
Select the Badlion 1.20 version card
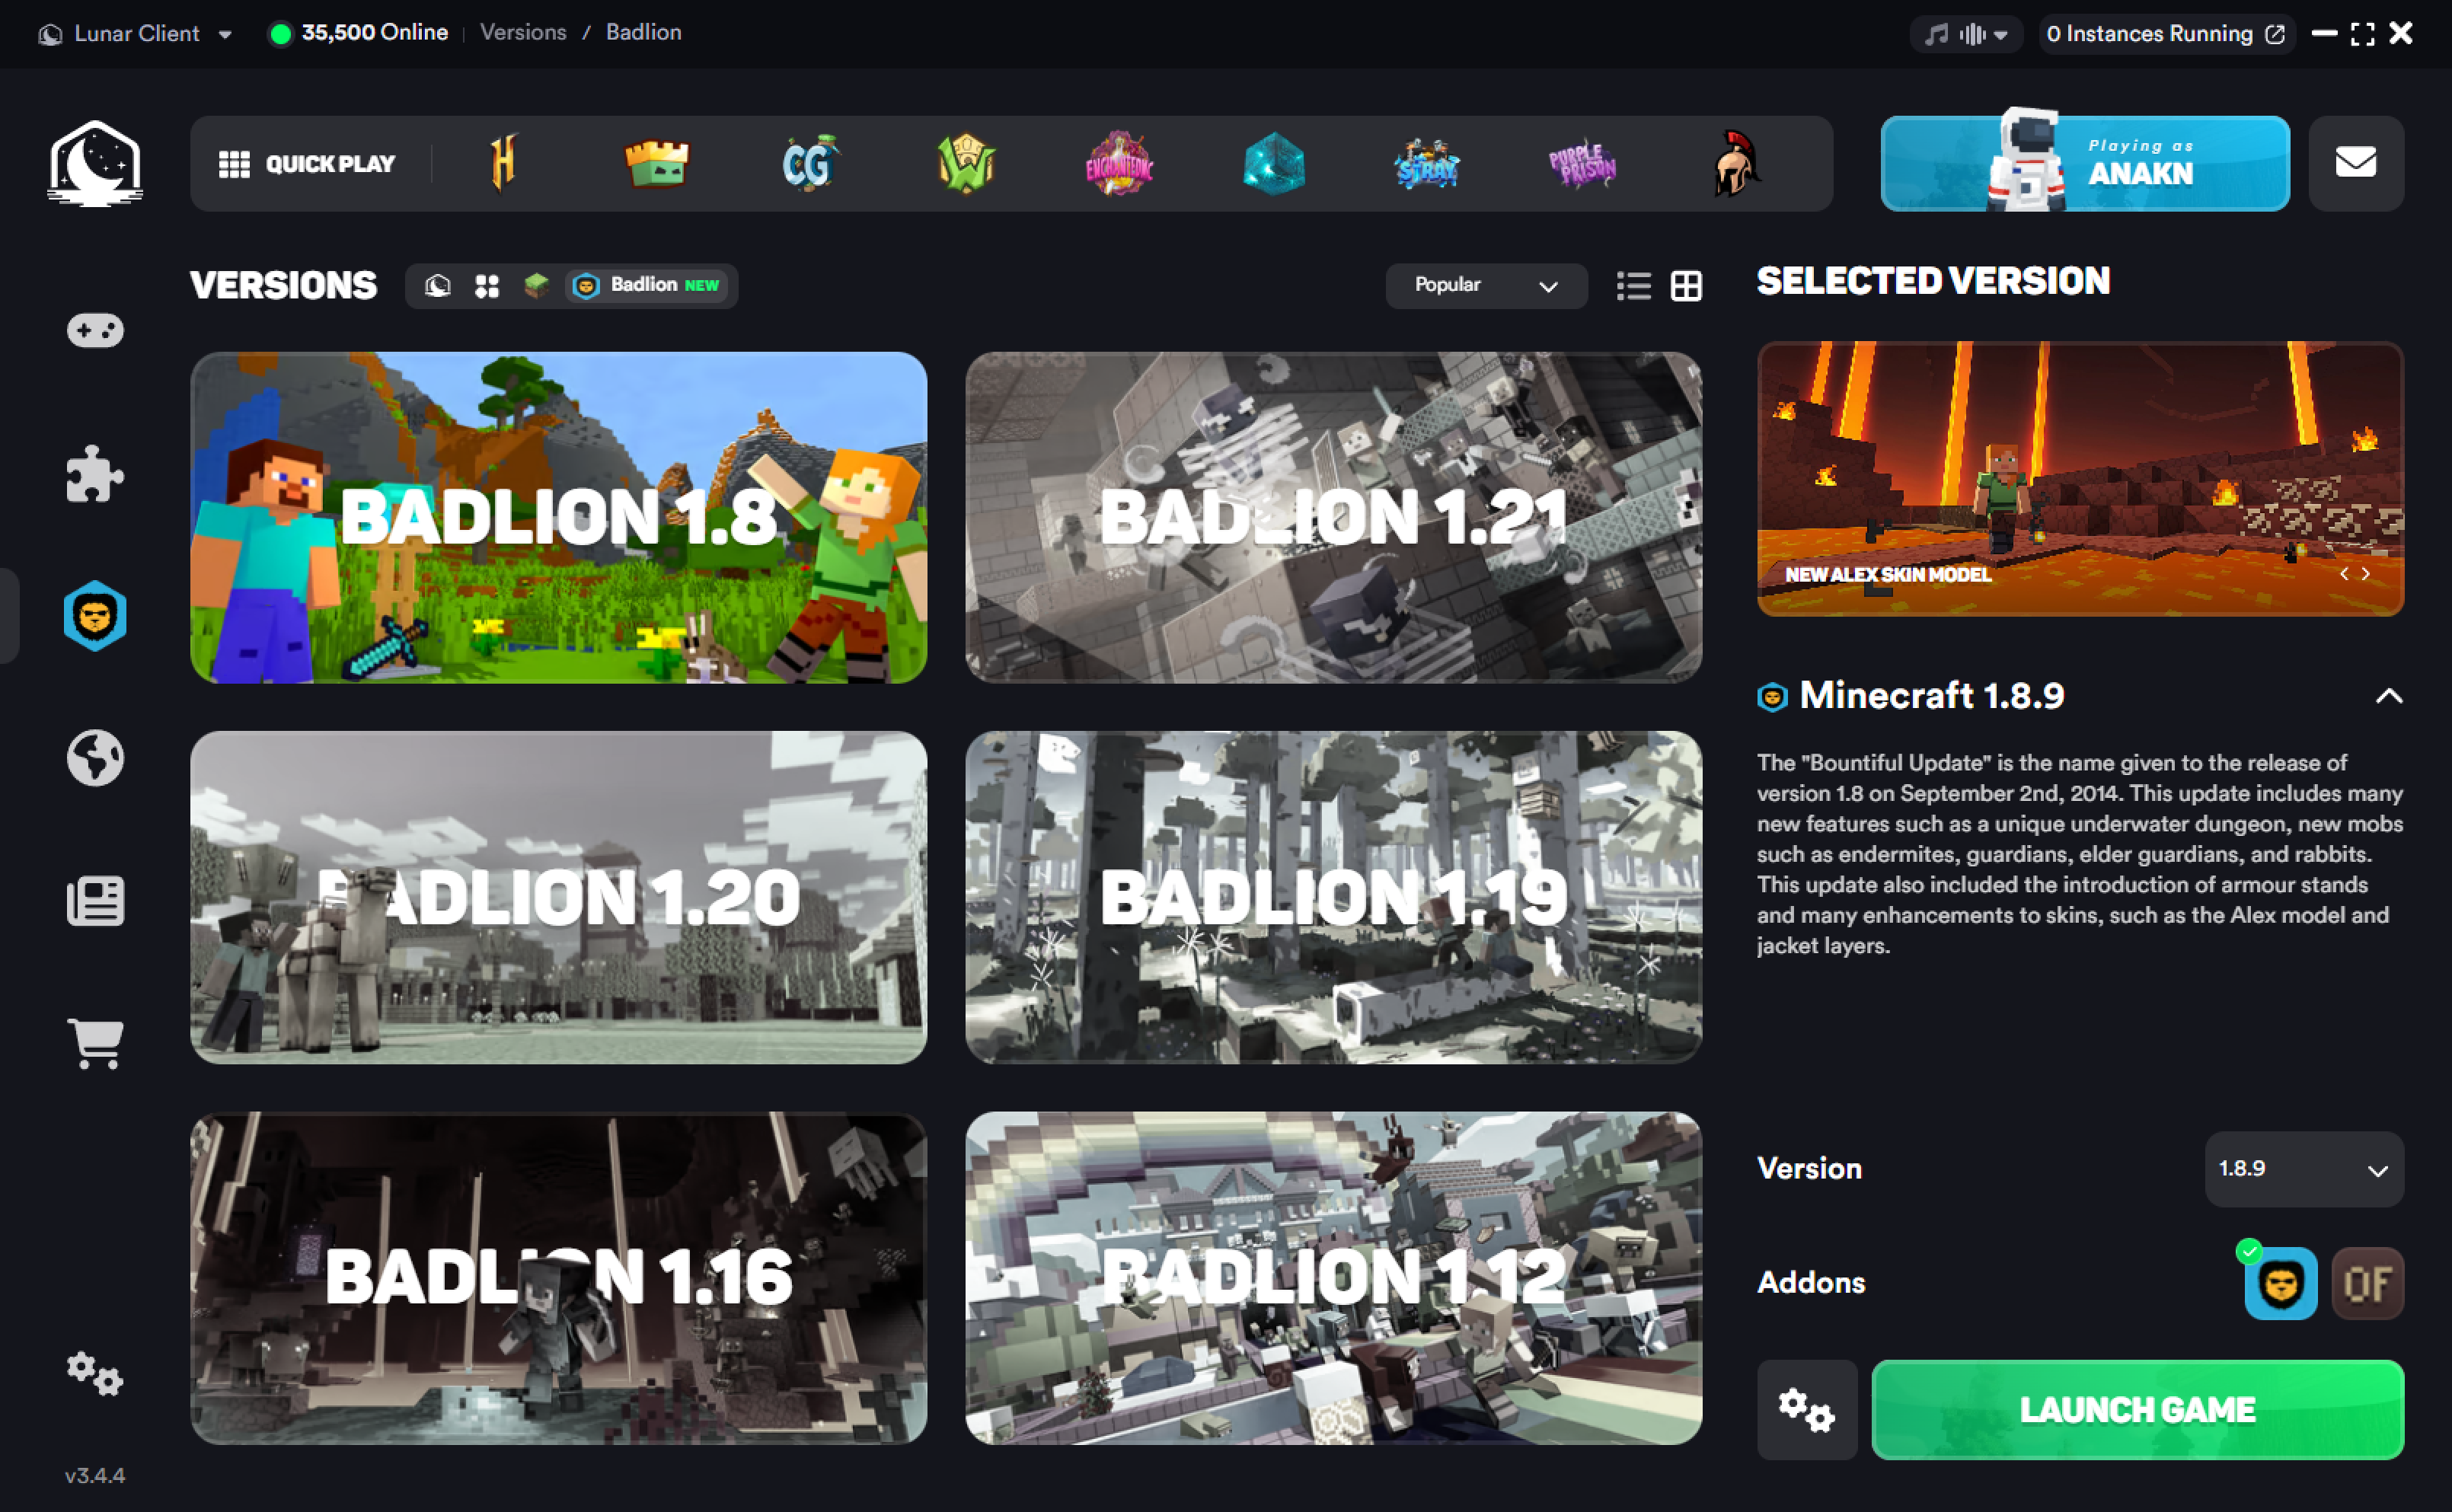tap(559, 897)
